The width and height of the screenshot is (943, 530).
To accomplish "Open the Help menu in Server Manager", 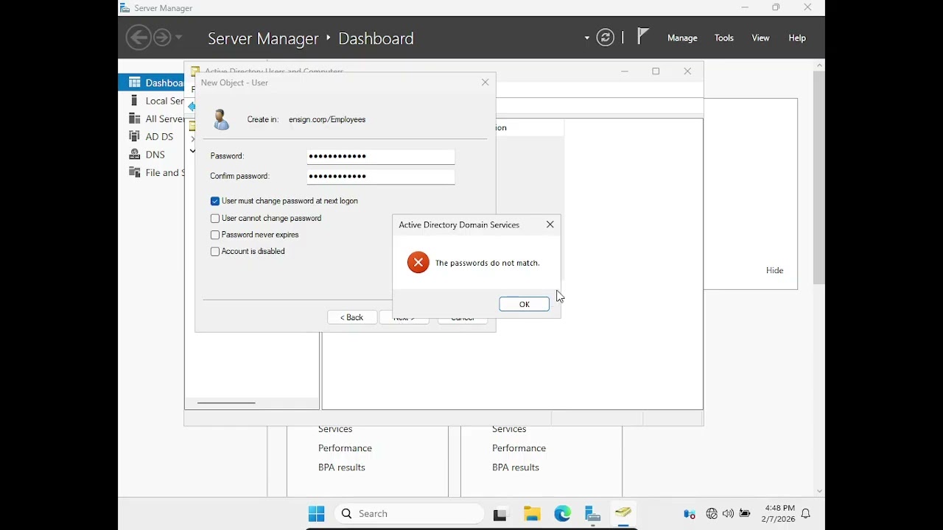I will pyautogui.click(x=797, y=38).
